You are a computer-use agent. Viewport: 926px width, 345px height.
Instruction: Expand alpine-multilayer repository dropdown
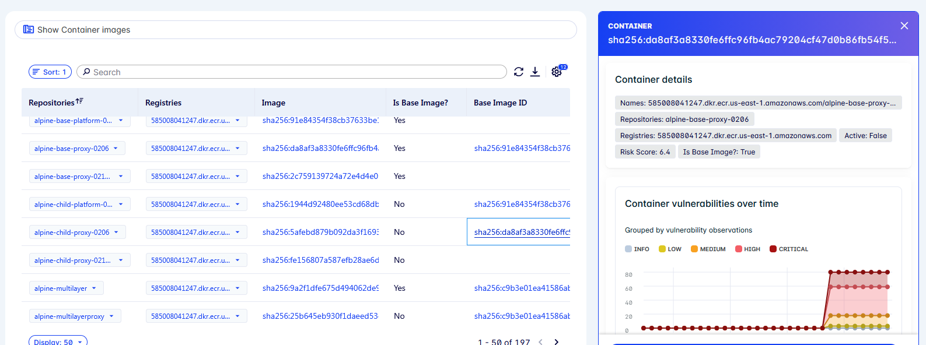click(95, 288)
